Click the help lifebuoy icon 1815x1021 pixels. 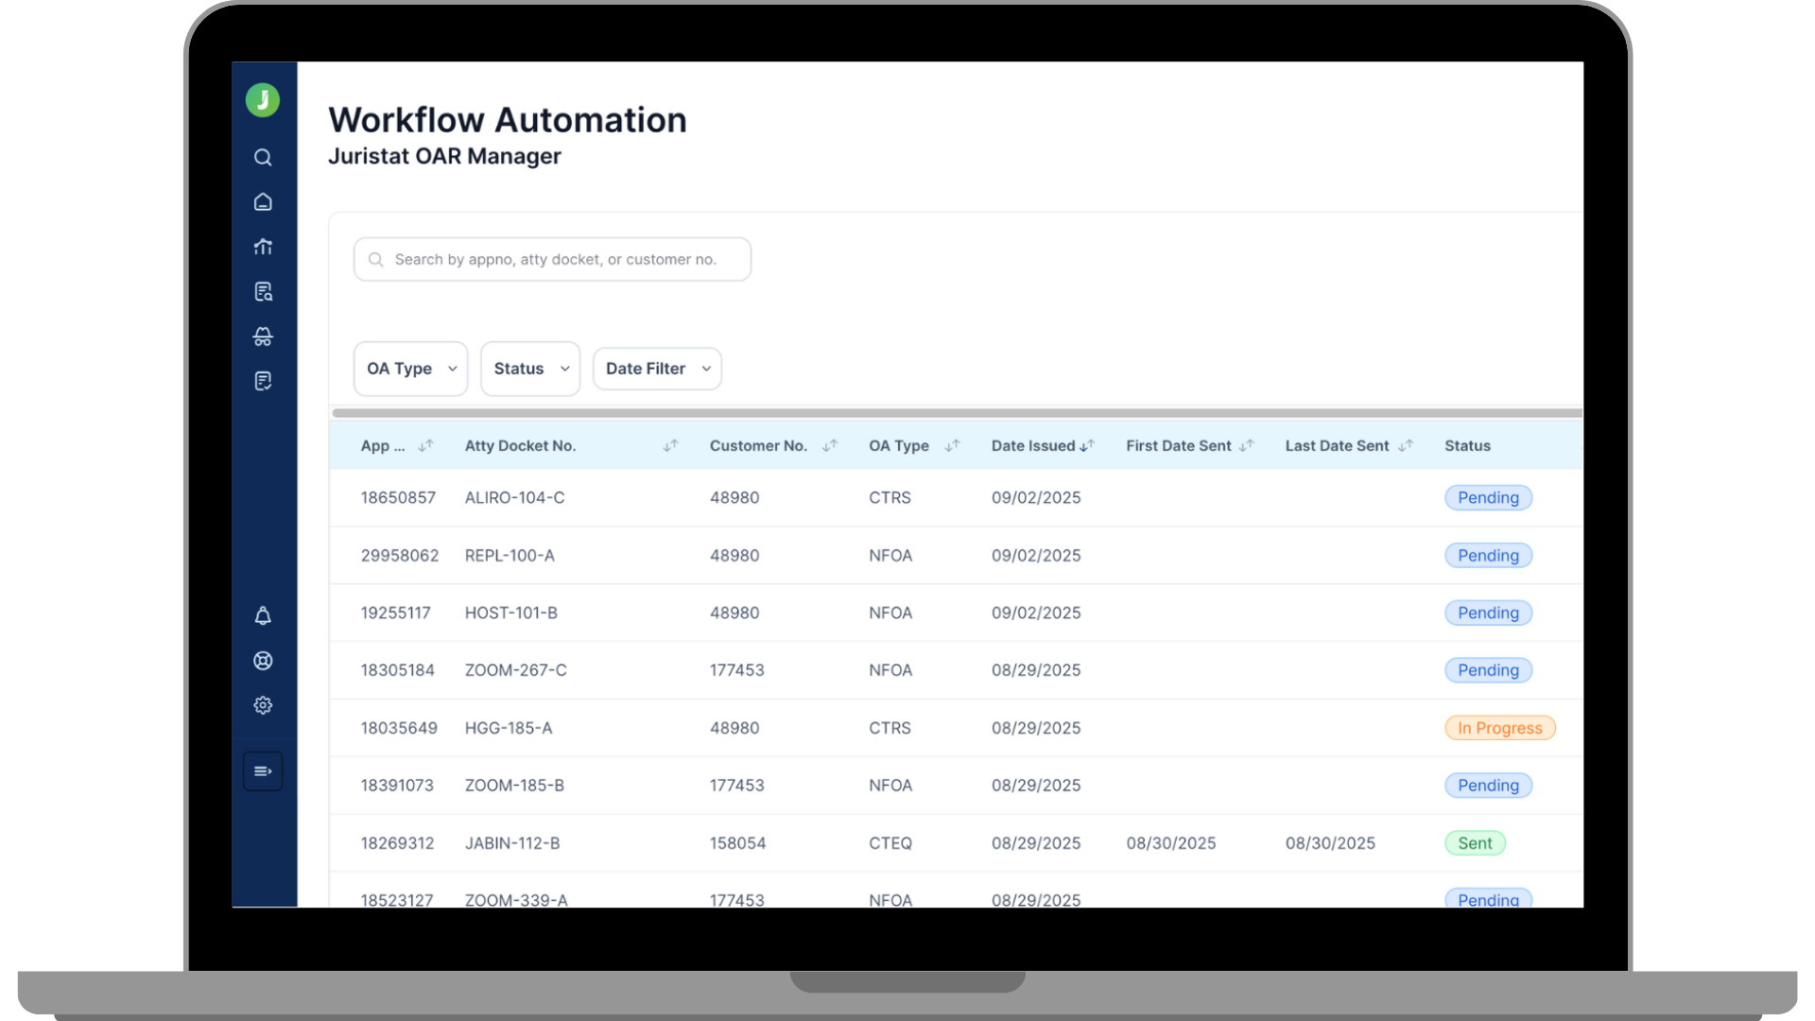263,661
